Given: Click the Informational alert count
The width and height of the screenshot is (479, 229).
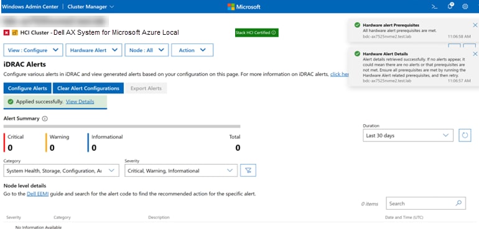Looking at the screenshot, I should point(94,148).
